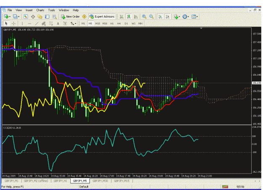Select the Horizontal Line tool

tap(29, 24)
